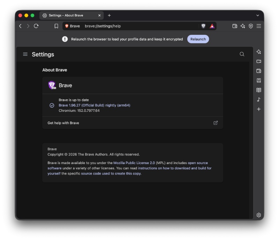Click the Settings page title

(43, 54)
